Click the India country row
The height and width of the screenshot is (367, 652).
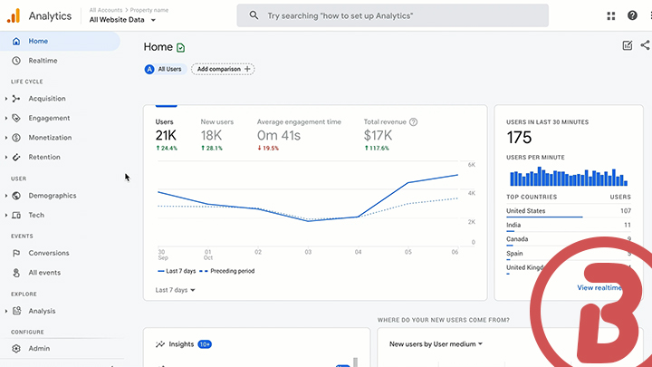569,226
